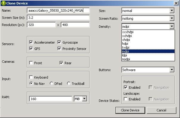Toggle the Gyroscope checkbox

pos(59,42)
